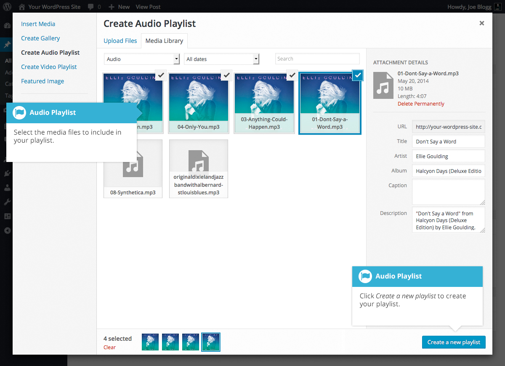Viewport: 505px width, 366px height.
Task: Select the originaldixielandjazz stlouisblues.mp3 file
Action: (199, 169)
